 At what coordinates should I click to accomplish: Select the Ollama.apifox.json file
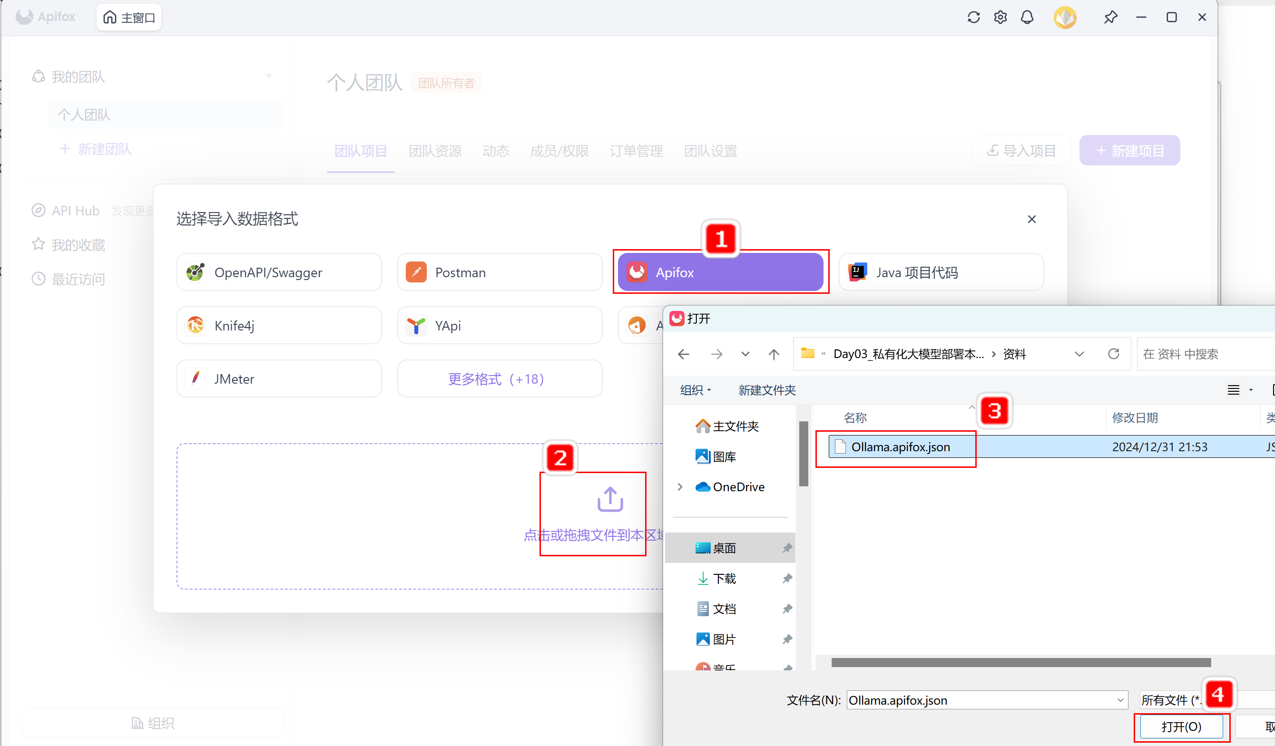tap(900, 446)
